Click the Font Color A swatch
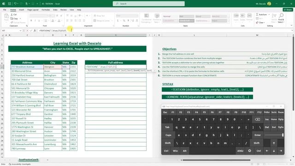This screenshot has width=295, height=166. [x=59, y=20]
